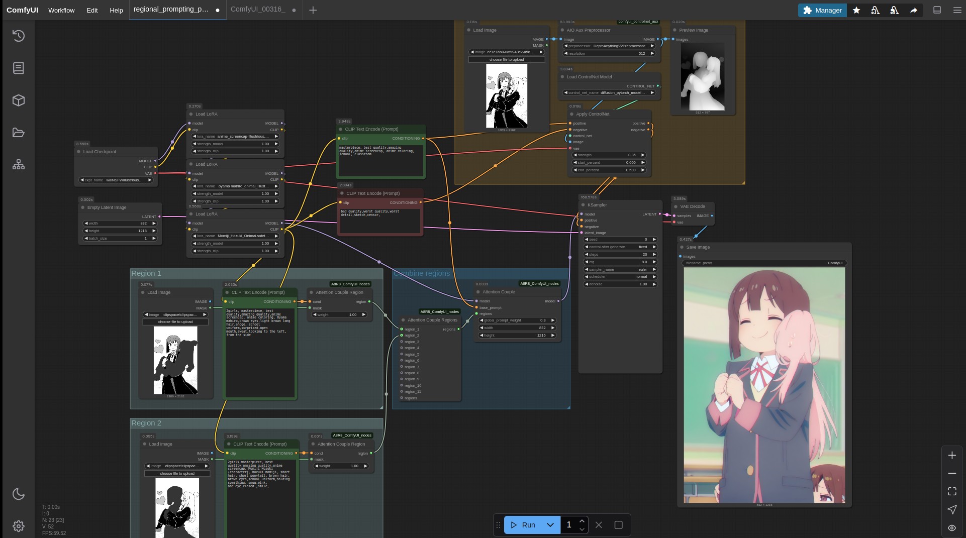Collapse the Load Checkpoint node dot

(78, 152)
